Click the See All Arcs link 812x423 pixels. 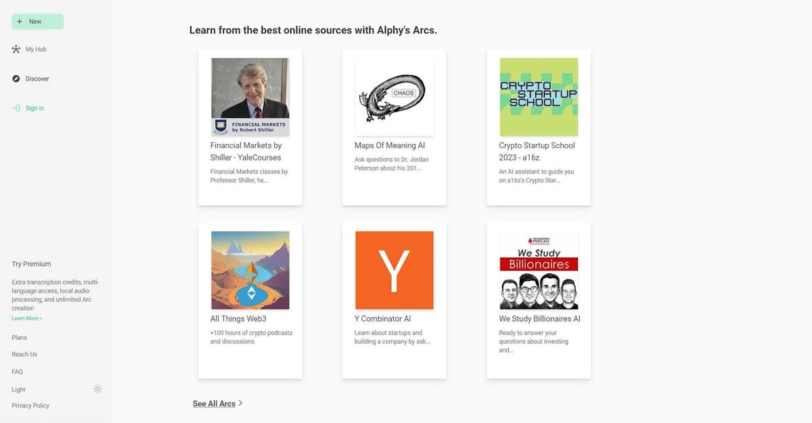click(x=214, y=403)
